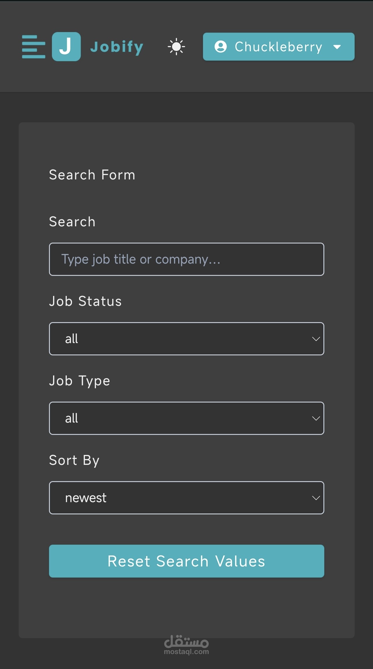The height and width of the screenshot is (669, 373).
Task: Click the chevron arrow in Job Status select
Action: 316,339
